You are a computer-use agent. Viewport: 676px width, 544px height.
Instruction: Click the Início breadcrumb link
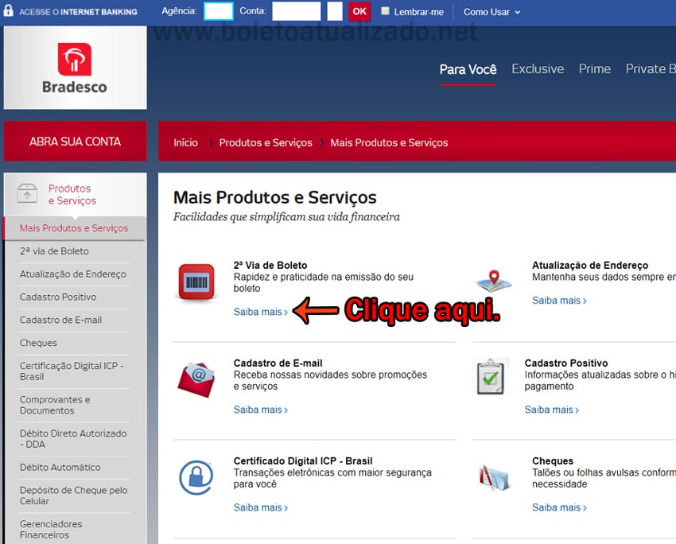click(x=185, y=142)
